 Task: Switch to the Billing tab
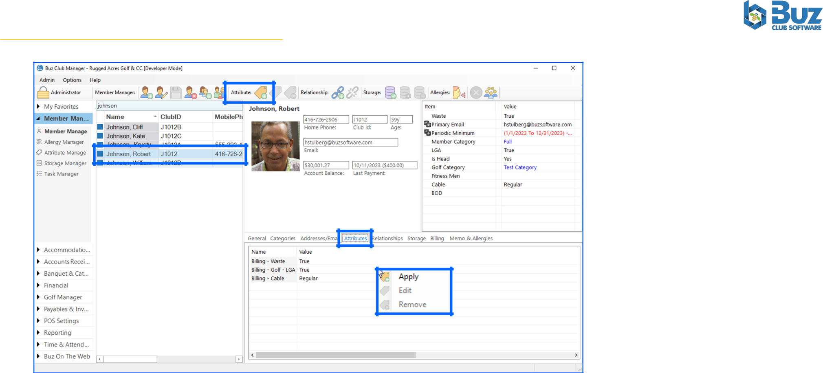437,239
